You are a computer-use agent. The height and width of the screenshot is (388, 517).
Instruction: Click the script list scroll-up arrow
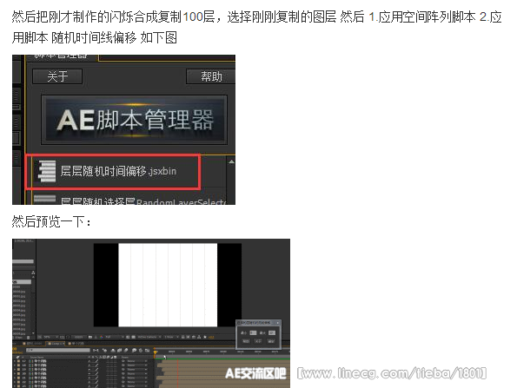pos(231,161)
